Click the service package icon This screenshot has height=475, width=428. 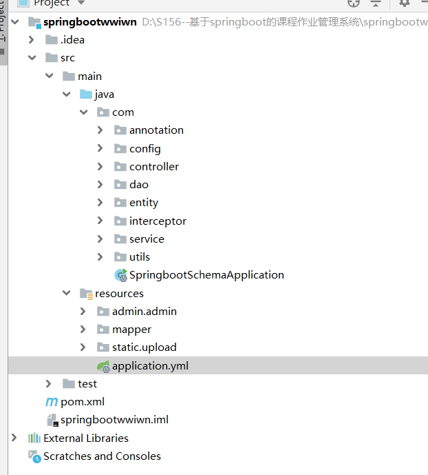[x=120, y=239]
